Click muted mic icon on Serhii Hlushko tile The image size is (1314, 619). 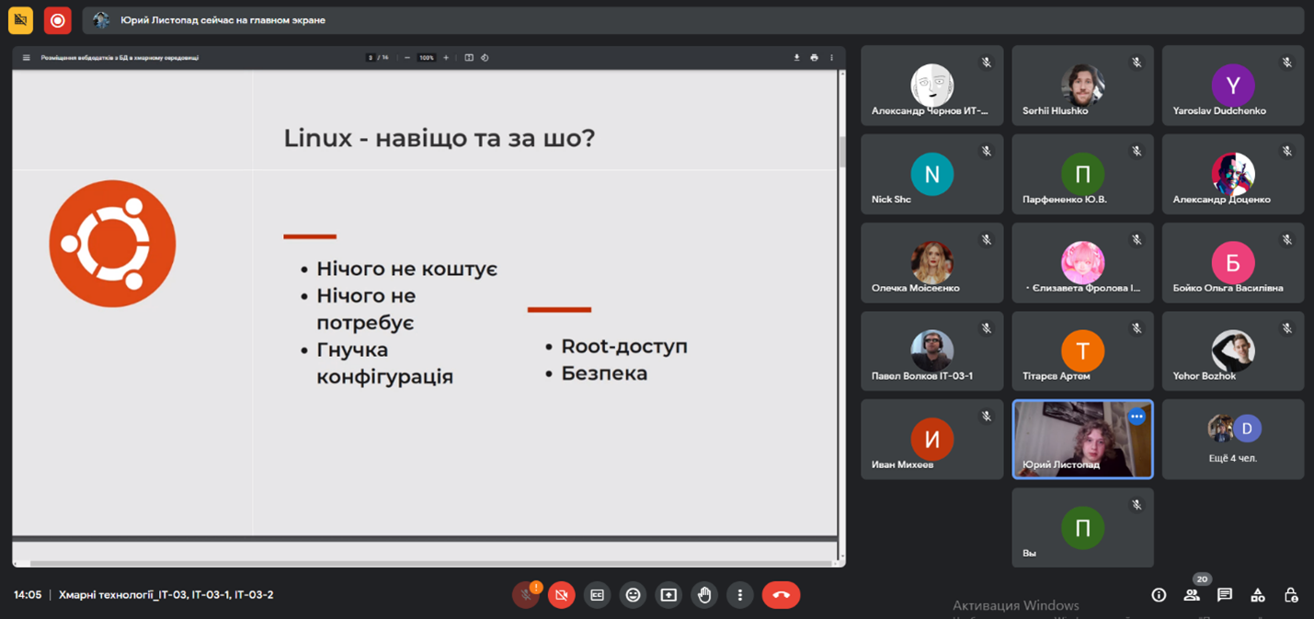click(1137, 63)
